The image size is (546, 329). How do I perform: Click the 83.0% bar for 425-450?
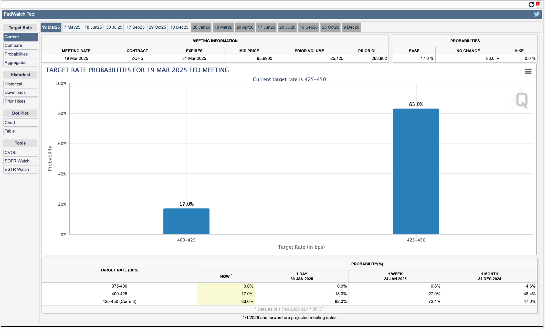point(416,171)
